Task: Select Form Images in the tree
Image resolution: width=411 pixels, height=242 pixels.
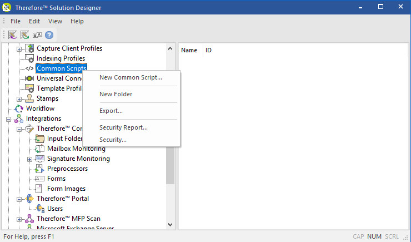Action: (66, 189)
